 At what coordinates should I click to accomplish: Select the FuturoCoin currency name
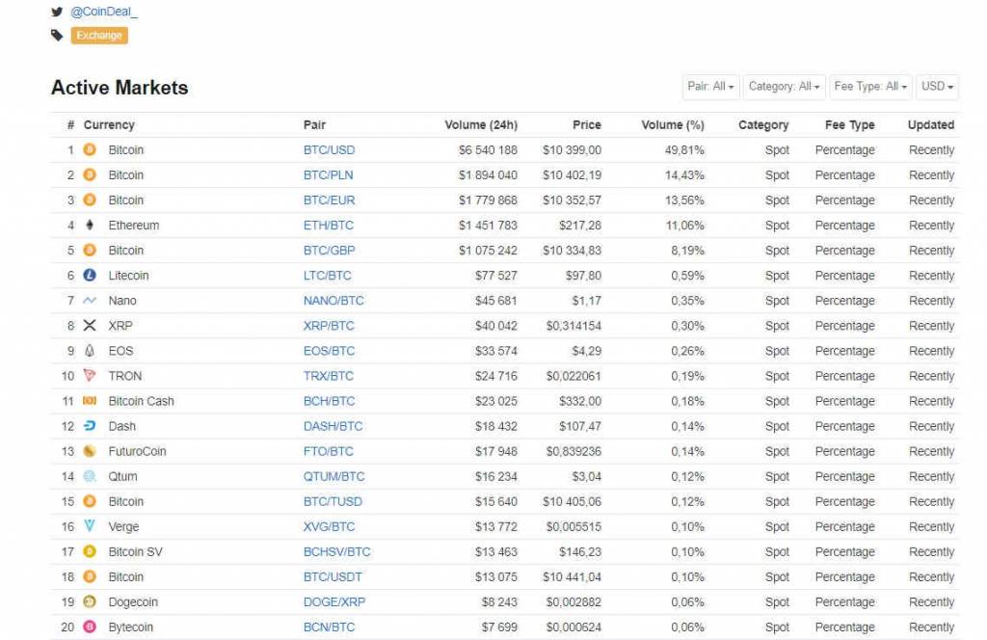click(x=137, y=451)
